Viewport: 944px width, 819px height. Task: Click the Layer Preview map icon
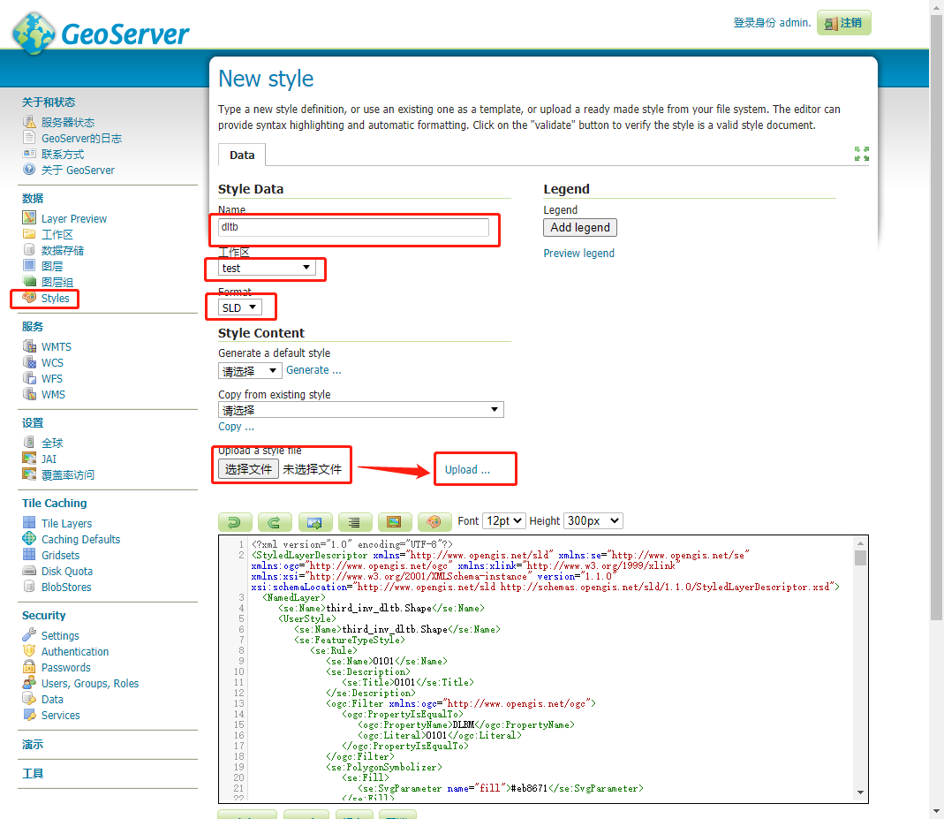pyautogui.click(x=29, y=217)
